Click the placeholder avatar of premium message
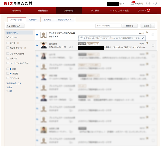The height and width of the screenshot is (147, 161). pos(44,35)
